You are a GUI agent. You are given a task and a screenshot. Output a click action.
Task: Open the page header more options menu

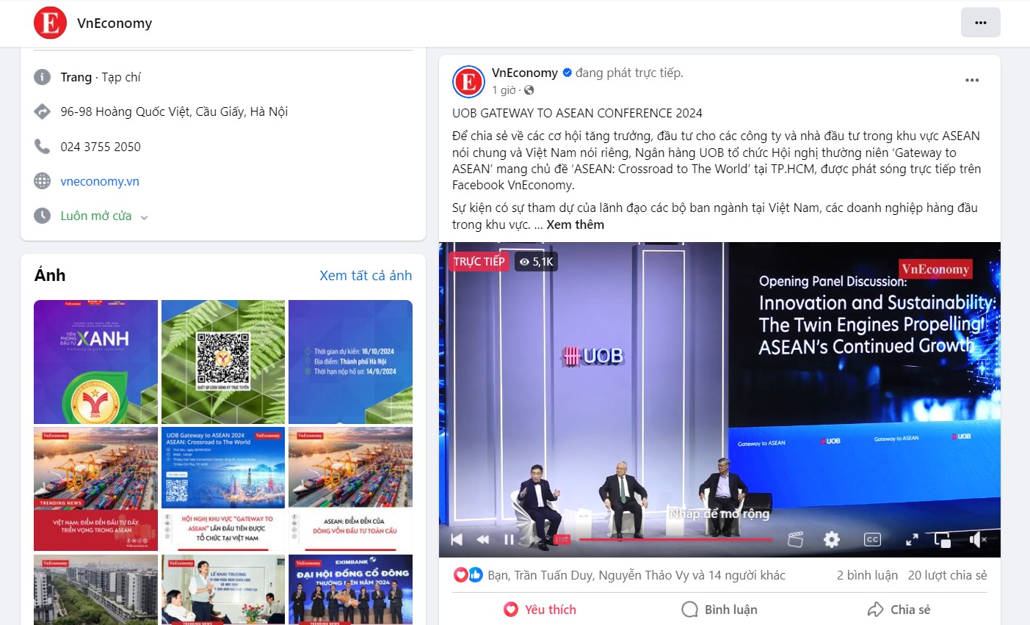pos(980,23)
